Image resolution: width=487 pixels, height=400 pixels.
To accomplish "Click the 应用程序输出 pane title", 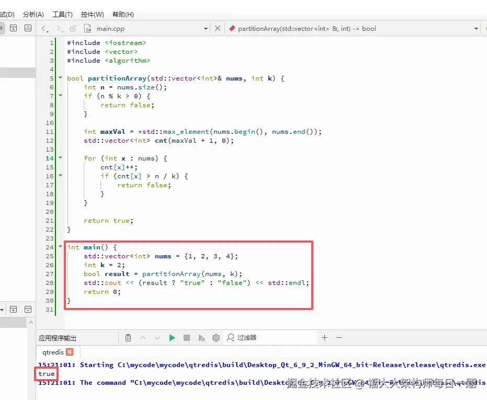I will pos(58,338).
